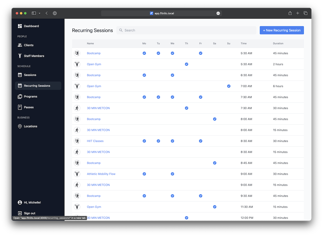Image resolution: width=323 pixels, height=236 pixels.
Task: Open the Athletic Mobility Flow link
Action: [x=101, y=174]
